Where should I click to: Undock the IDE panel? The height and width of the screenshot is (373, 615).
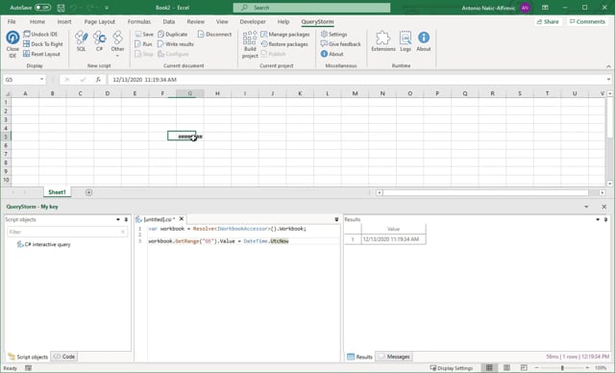pyautogui.click(x=40, y=34)
